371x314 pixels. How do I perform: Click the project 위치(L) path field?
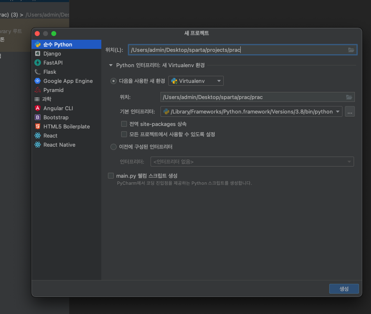(x=243, y=50)
